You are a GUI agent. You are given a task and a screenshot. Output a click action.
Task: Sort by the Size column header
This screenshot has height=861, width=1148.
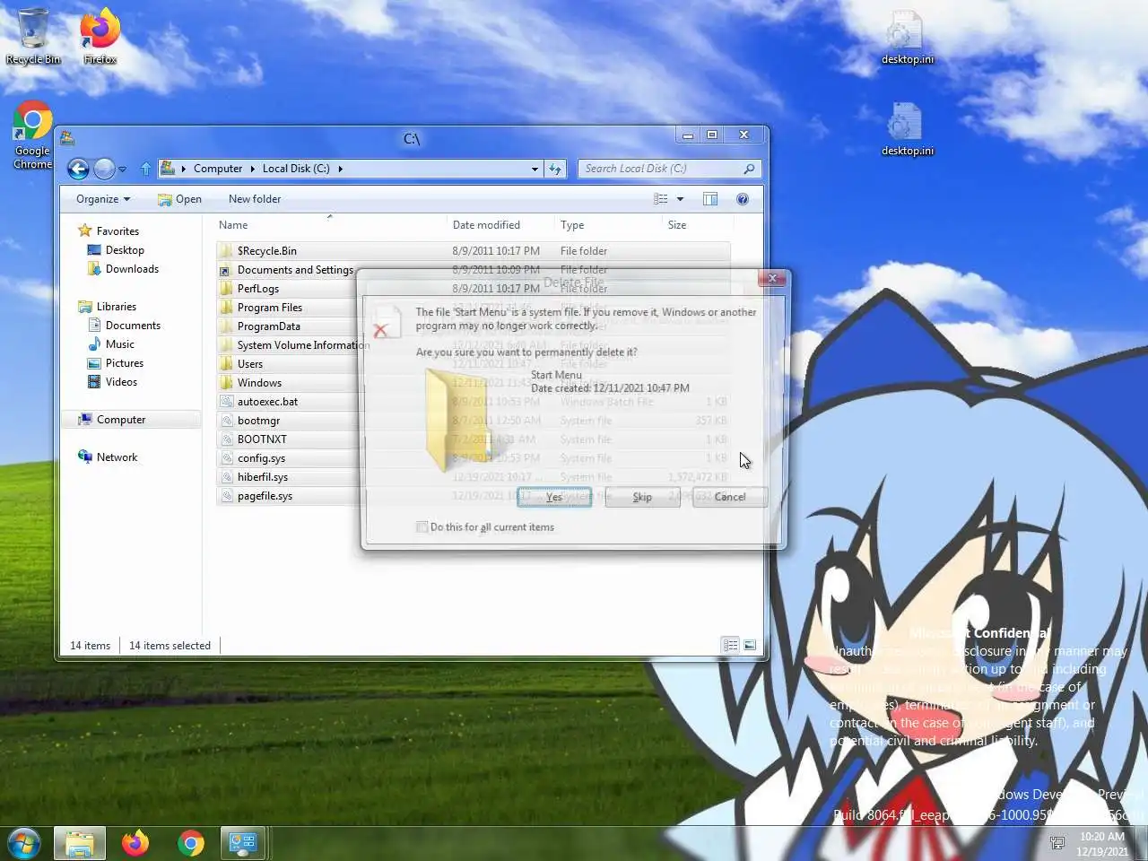pos(696,225)
